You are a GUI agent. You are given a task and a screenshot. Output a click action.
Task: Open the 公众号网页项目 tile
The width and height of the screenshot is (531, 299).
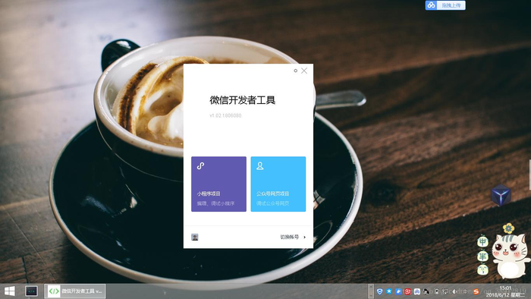pos(278,184)
